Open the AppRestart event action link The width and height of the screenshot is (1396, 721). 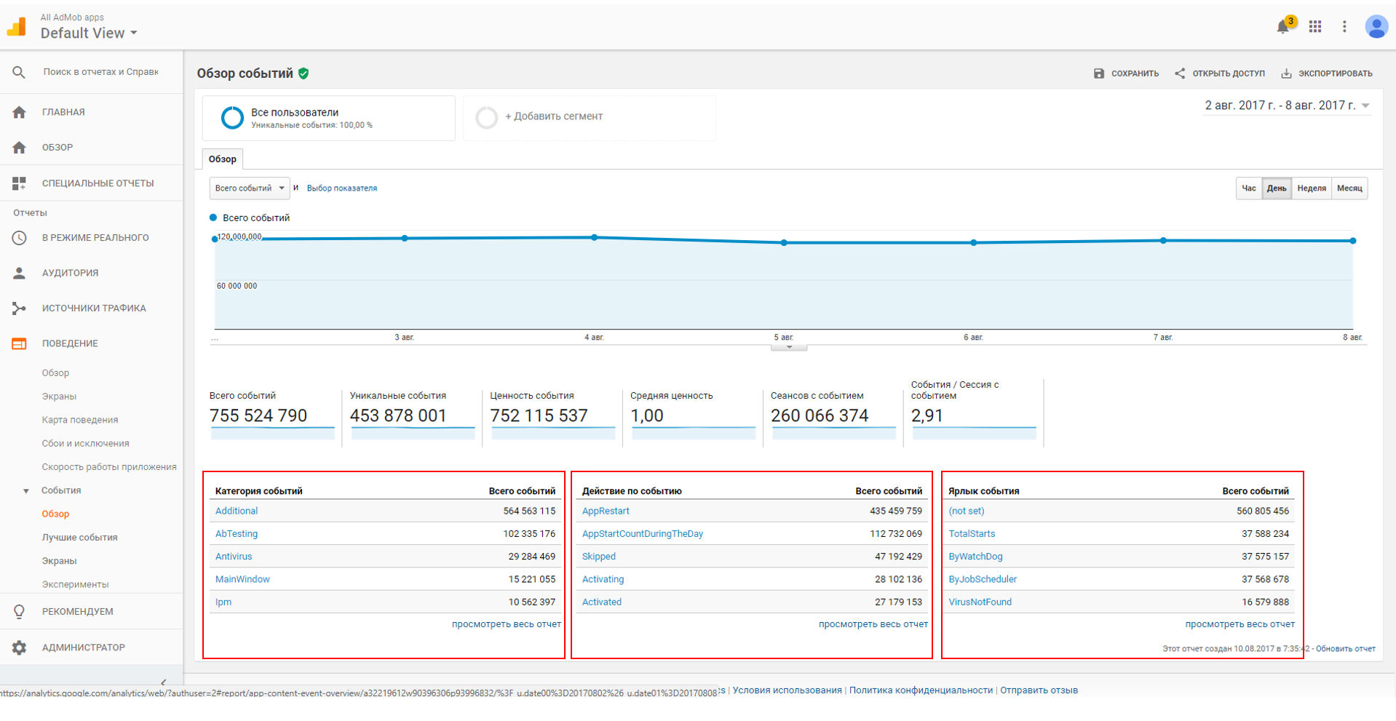(606, 511)
